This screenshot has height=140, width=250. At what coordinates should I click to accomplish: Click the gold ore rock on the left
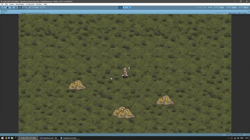click(x=77, y=85)
